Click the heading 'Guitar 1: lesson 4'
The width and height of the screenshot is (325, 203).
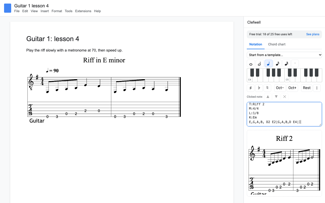pos(53,39)
